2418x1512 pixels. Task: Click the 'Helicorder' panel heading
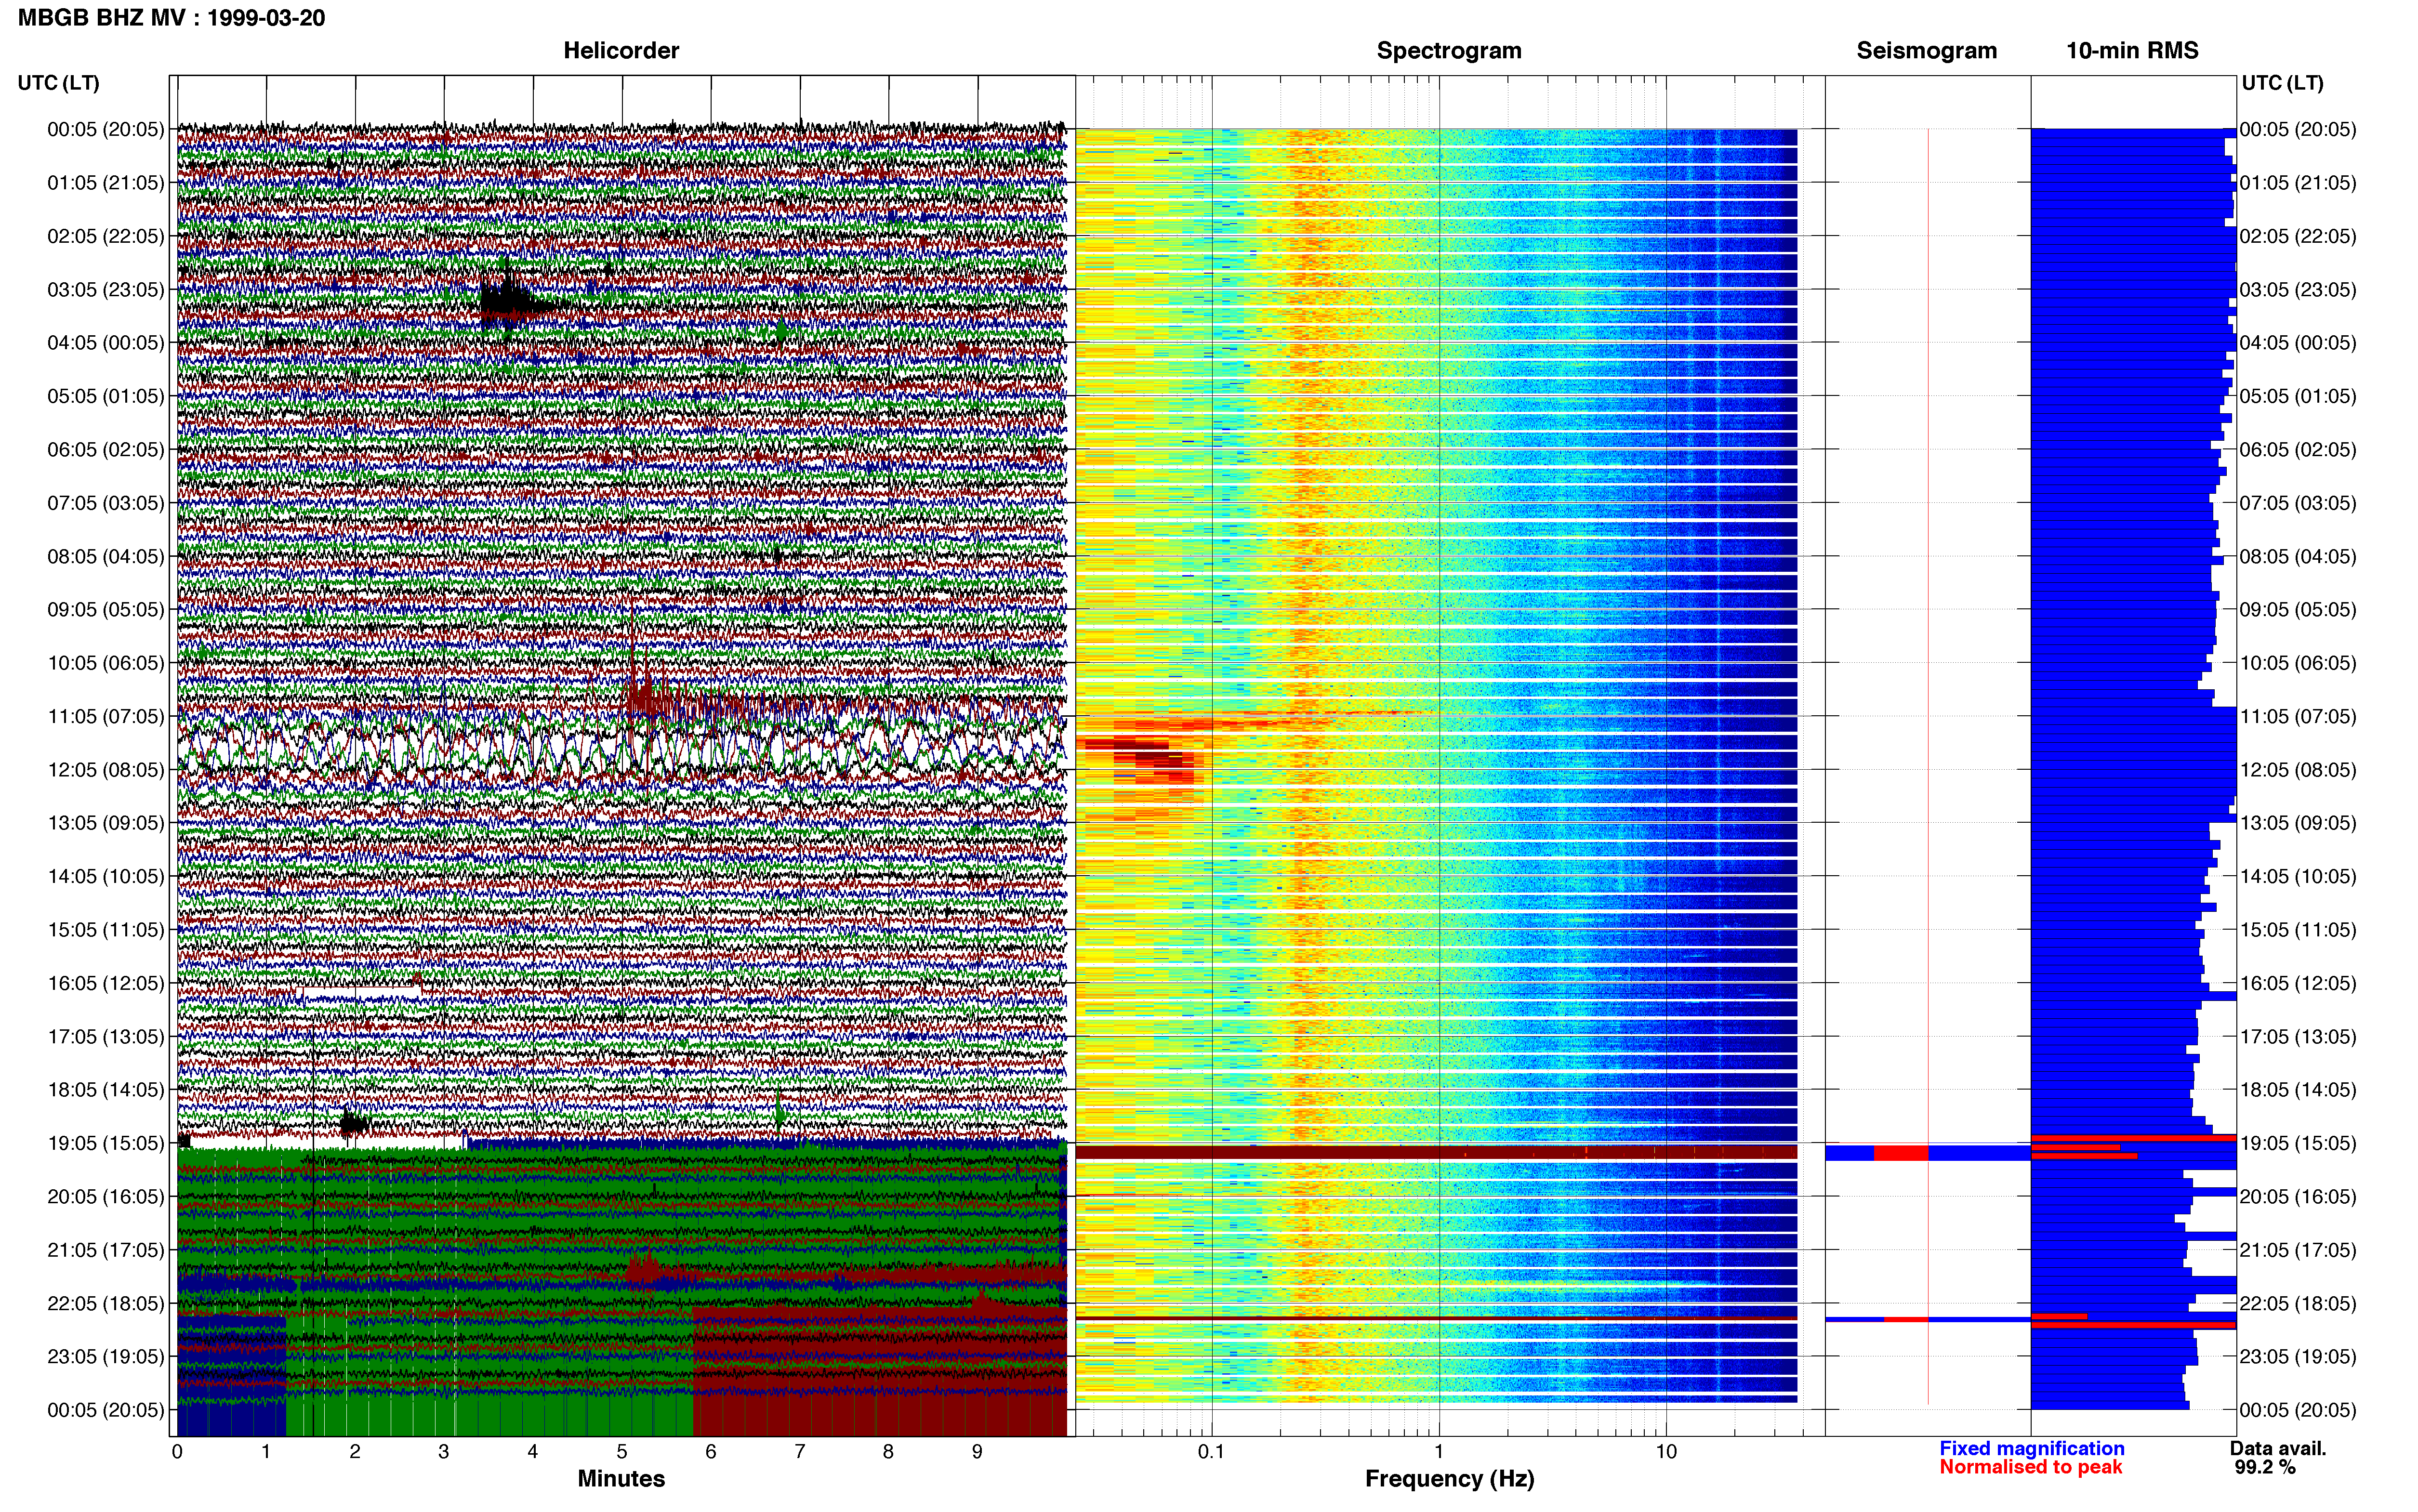(621, 50)
